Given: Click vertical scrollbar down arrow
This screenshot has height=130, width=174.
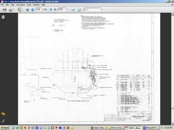Looking at the screenshot, I should (x=172, y=124).
